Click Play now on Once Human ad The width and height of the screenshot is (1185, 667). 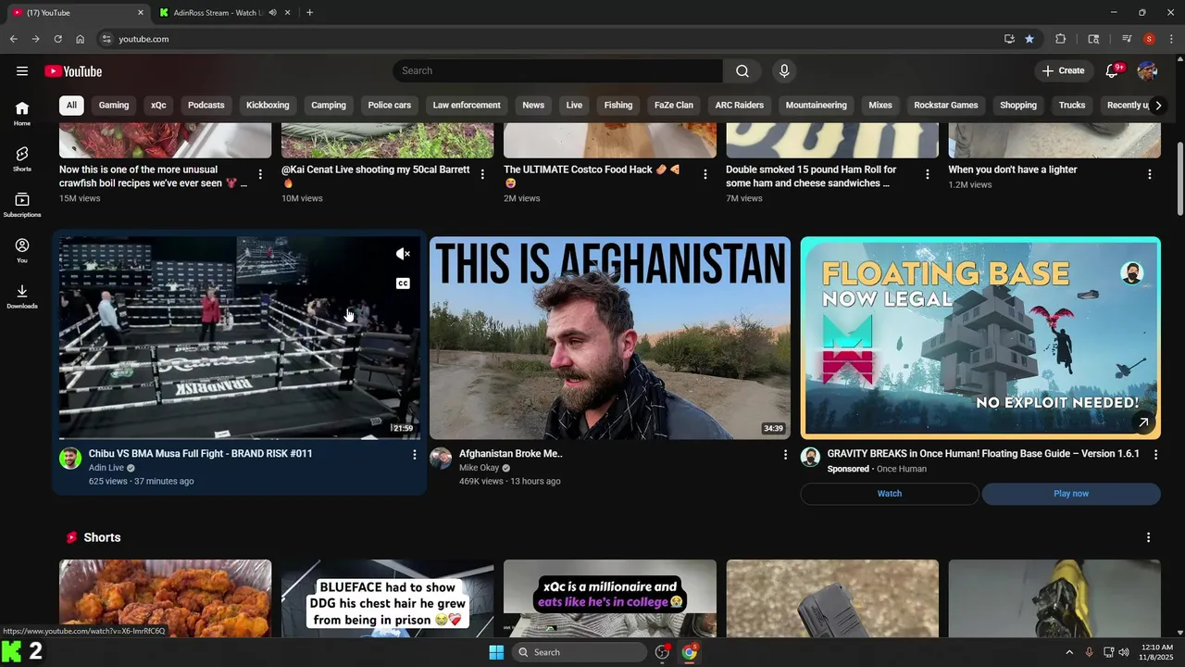1071,494
